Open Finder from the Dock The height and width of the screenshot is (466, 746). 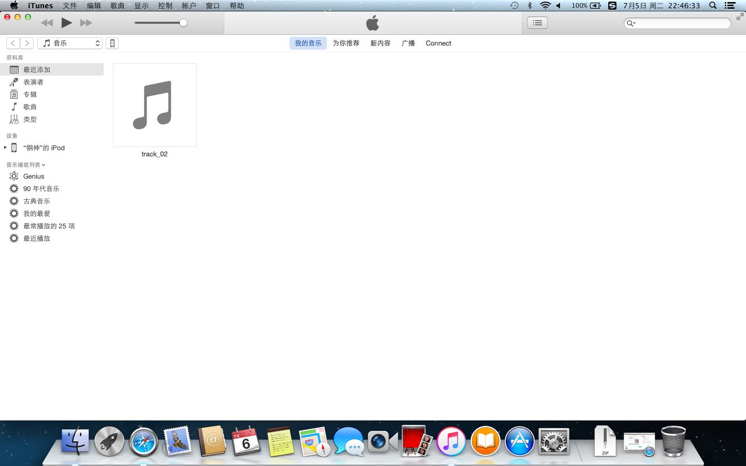[x=75, y=441]
